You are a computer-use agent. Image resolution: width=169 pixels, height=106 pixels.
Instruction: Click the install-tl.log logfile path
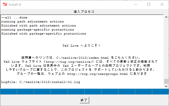point(50,82)
